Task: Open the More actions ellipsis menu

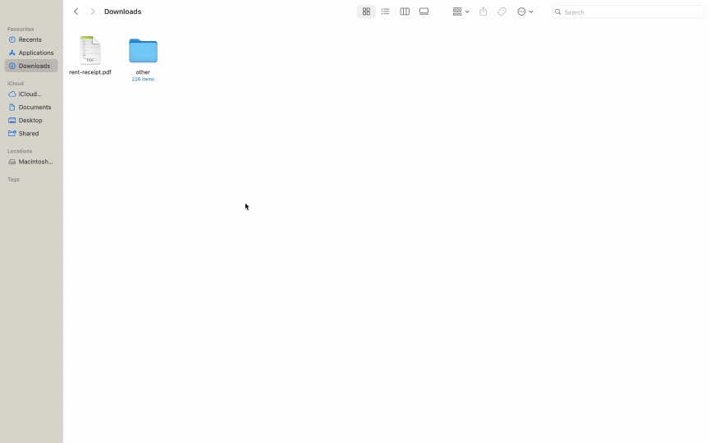Action: (x=524, y=11)
